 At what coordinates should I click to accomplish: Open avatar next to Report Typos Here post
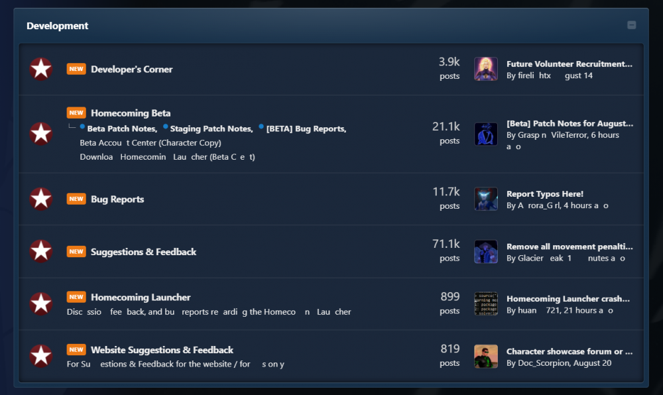point(486,199)
